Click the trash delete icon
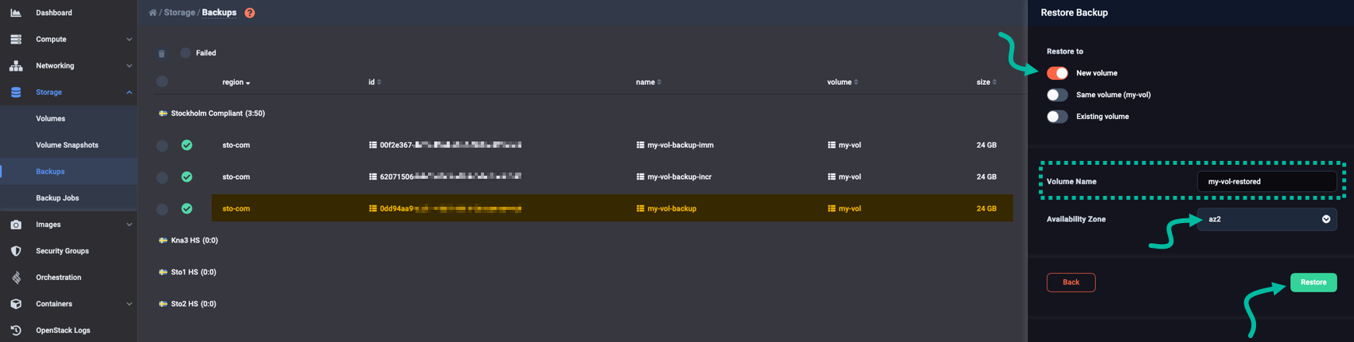The width and height of the screenshot is (1354, 342). (x=162, y=54)
